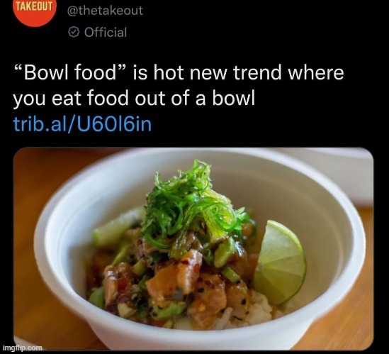This screenshot has width=389, height=354.
Task: Open the trib.al/U60l6in link
Action: tap(82, 123)
